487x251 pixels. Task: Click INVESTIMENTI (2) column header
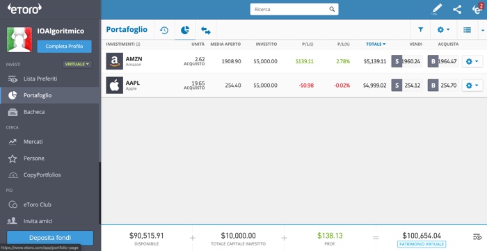click(x=123, y=44)
